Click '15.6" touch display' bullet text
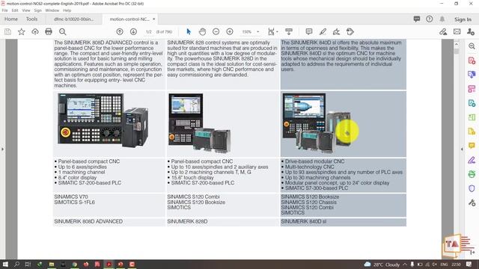 click(x=192, y=177)
